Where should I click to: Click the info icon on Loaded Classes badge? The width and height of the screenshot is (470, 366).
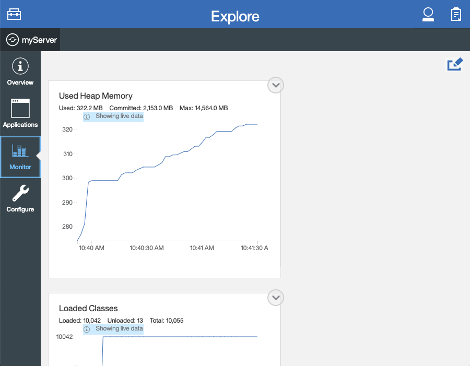86,329
